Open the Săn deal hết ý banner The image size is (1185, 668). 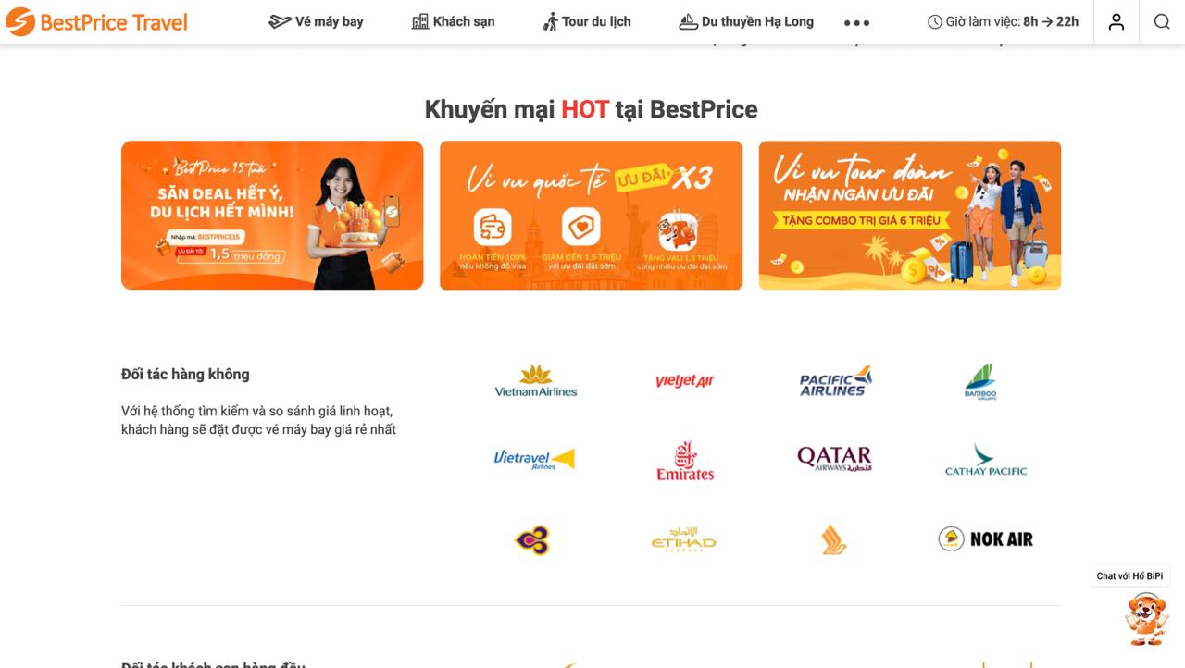point(272,215)
